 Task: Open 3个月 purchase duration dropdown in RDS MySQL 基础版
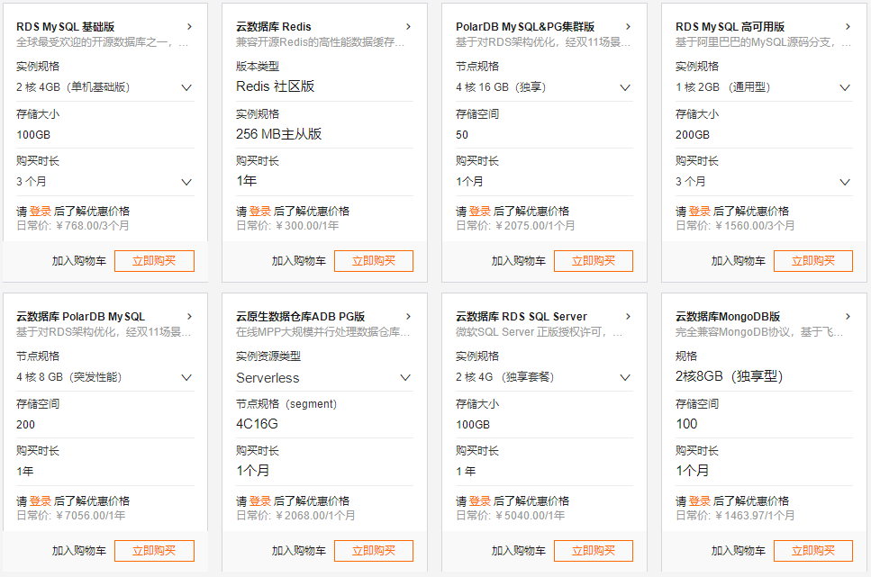(186, 182)
